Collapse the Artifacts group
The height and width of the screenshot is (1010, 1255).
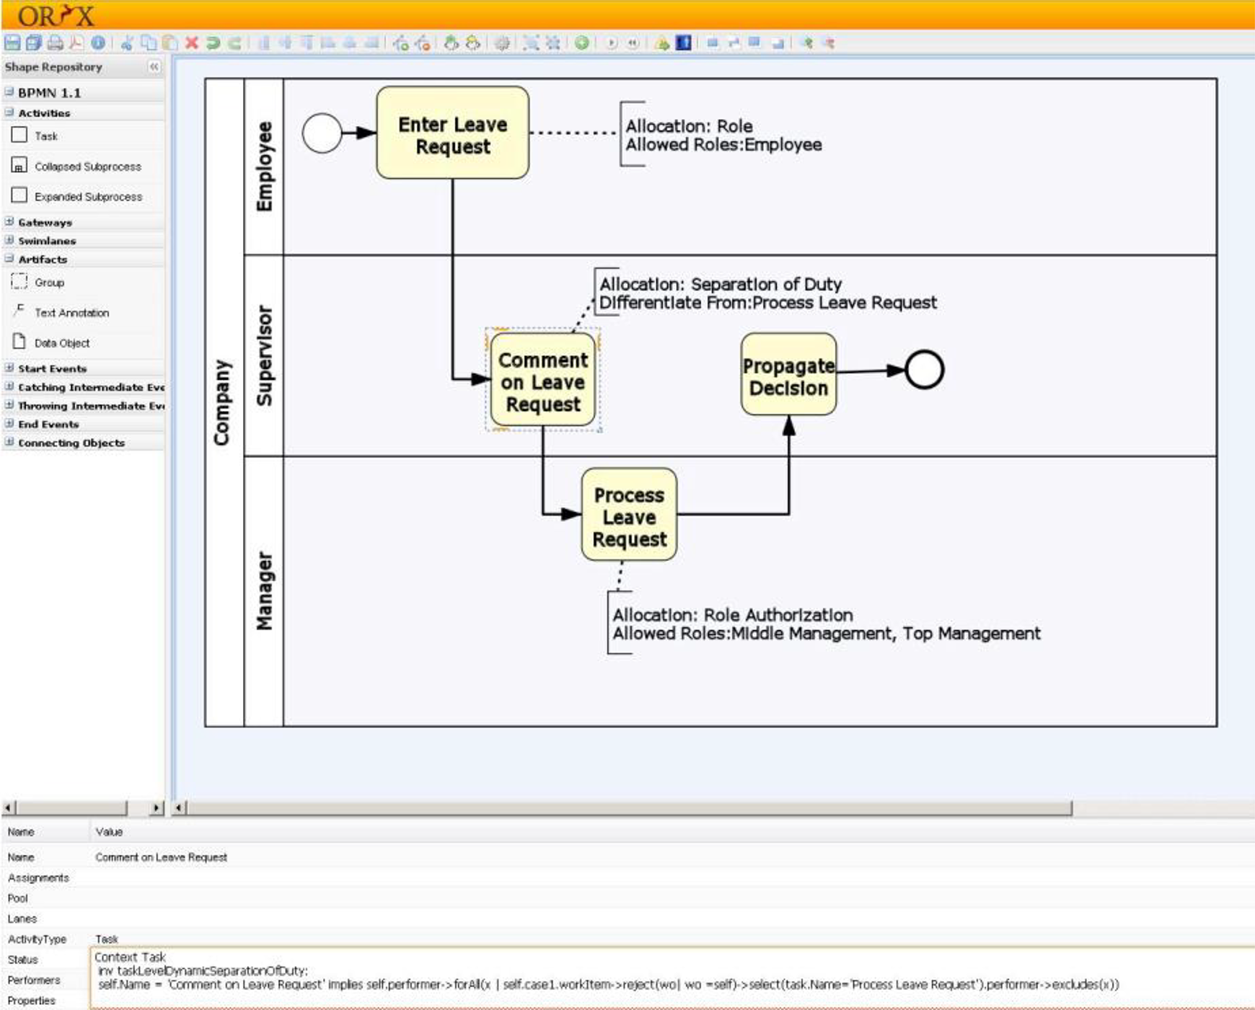pyautogui.click(x=9, y=259)
